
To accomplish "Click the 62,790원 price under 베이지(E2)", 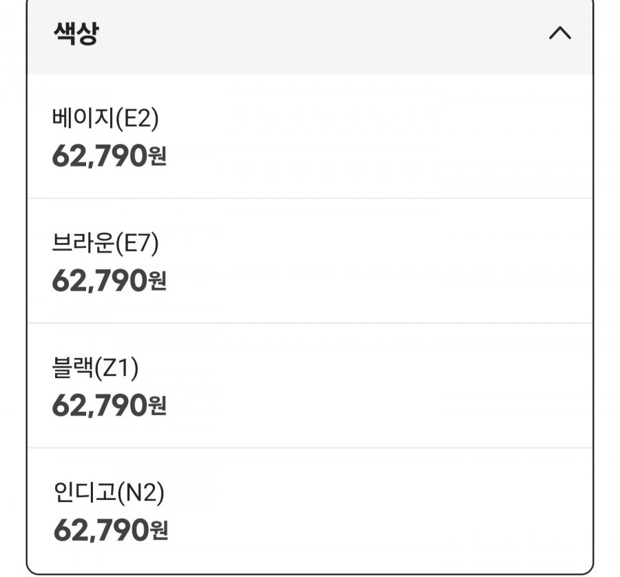I will tap(109, 156).
